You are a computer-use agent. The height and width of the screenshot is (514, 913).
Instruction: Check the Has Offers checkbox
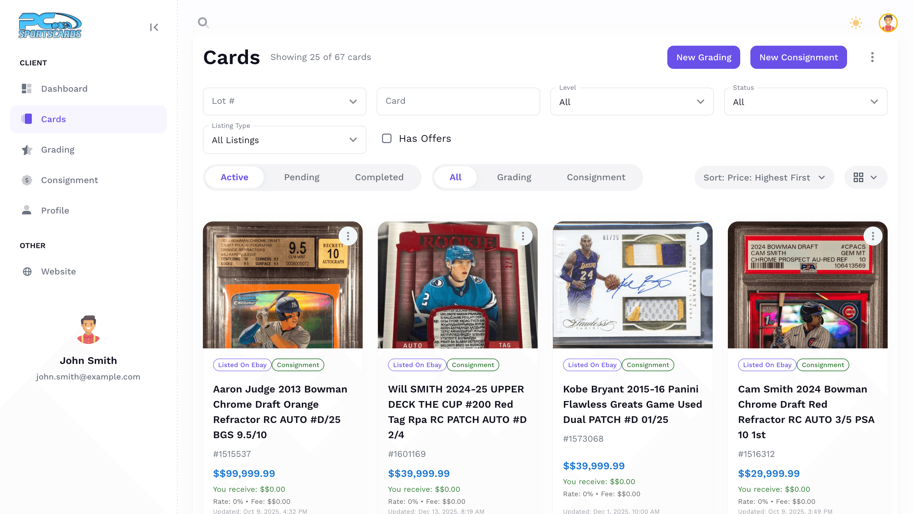click(387, 138)
